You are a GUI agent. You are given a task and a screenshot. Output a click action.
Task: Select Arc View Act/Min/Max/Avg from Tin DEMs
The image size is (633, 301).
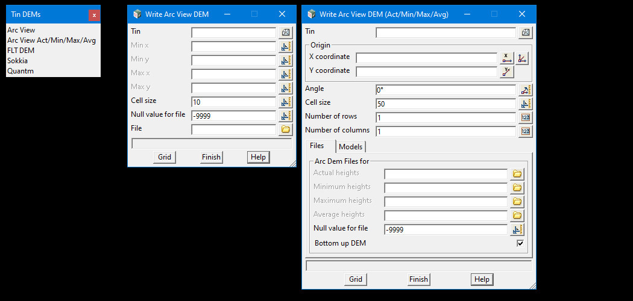(x=51, y=40)
